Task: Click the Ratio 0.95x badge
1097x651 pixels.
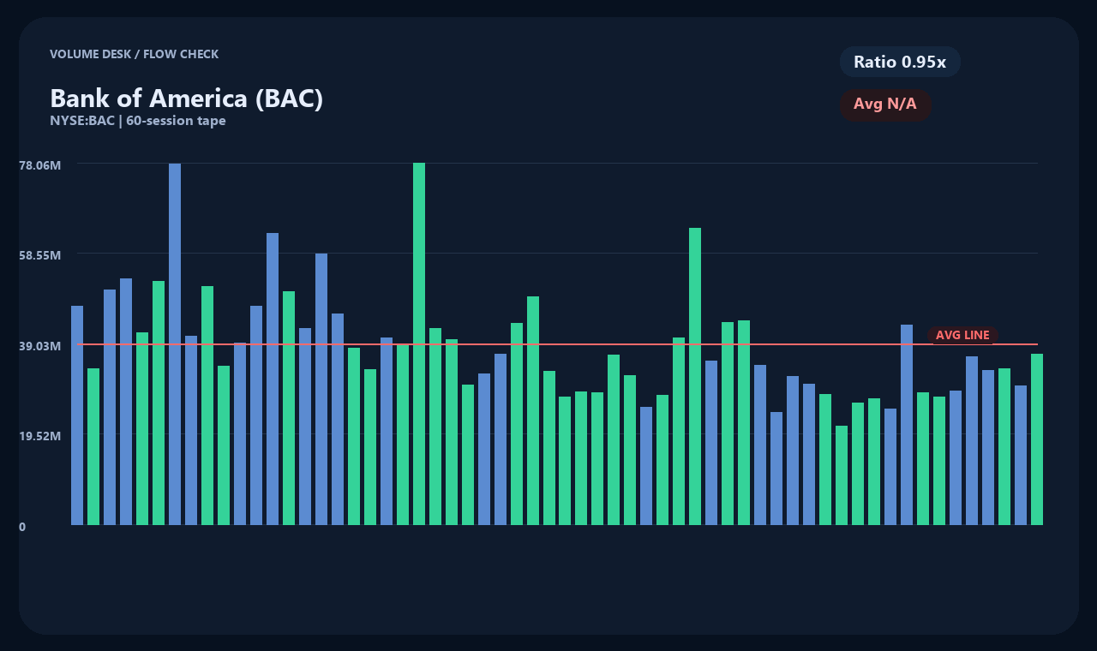Action: coord(900,62)
